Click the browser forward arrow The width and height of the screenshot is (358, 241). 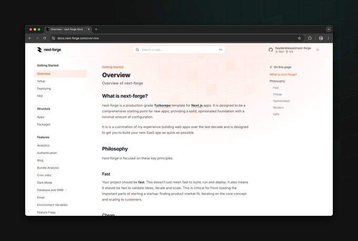[x=37, y=38]
